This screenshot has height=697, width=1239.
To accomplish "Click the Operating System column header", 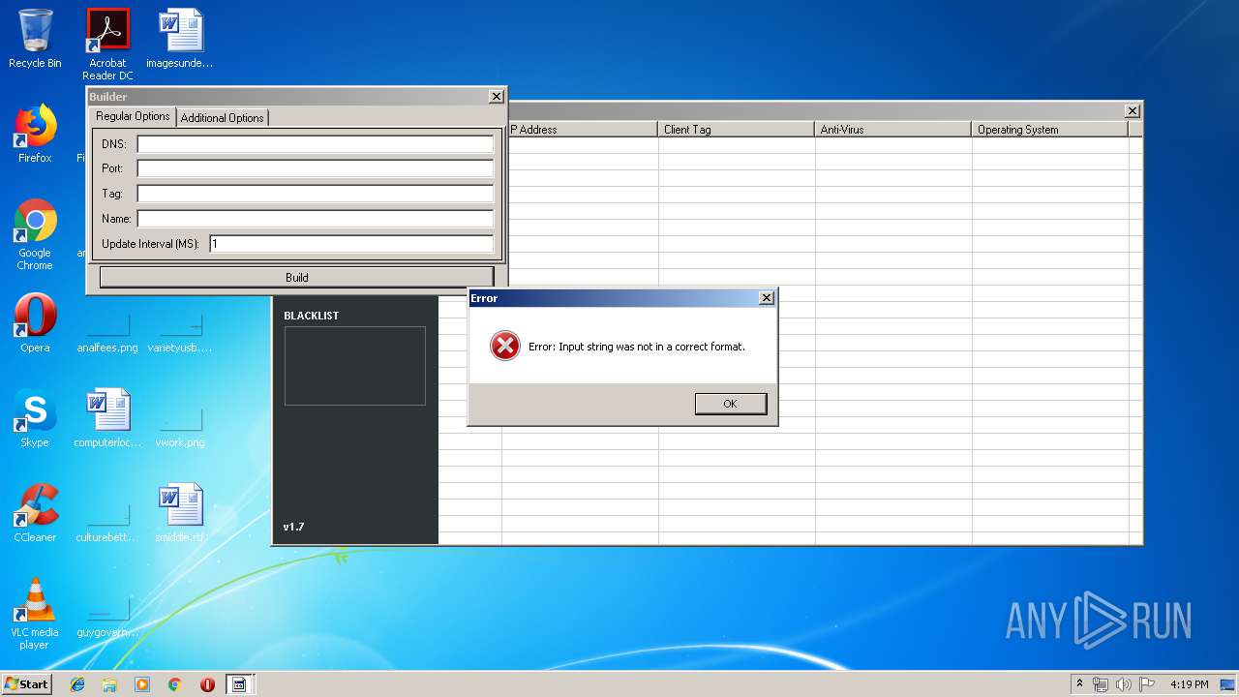I will 1050,129.
